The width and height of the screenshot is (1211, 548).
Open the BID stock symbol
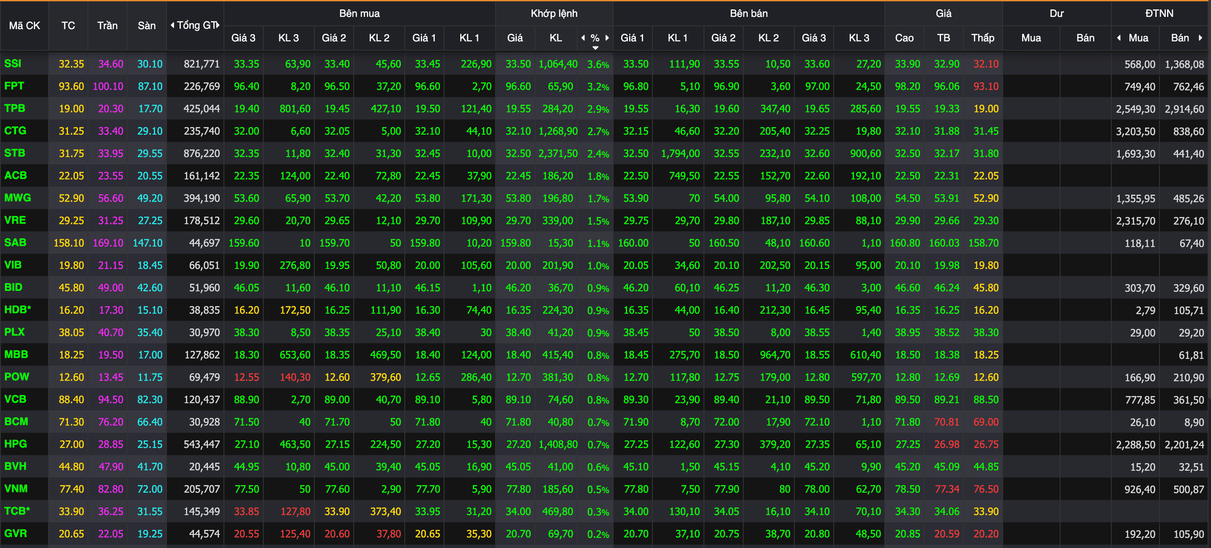(14, 288)
